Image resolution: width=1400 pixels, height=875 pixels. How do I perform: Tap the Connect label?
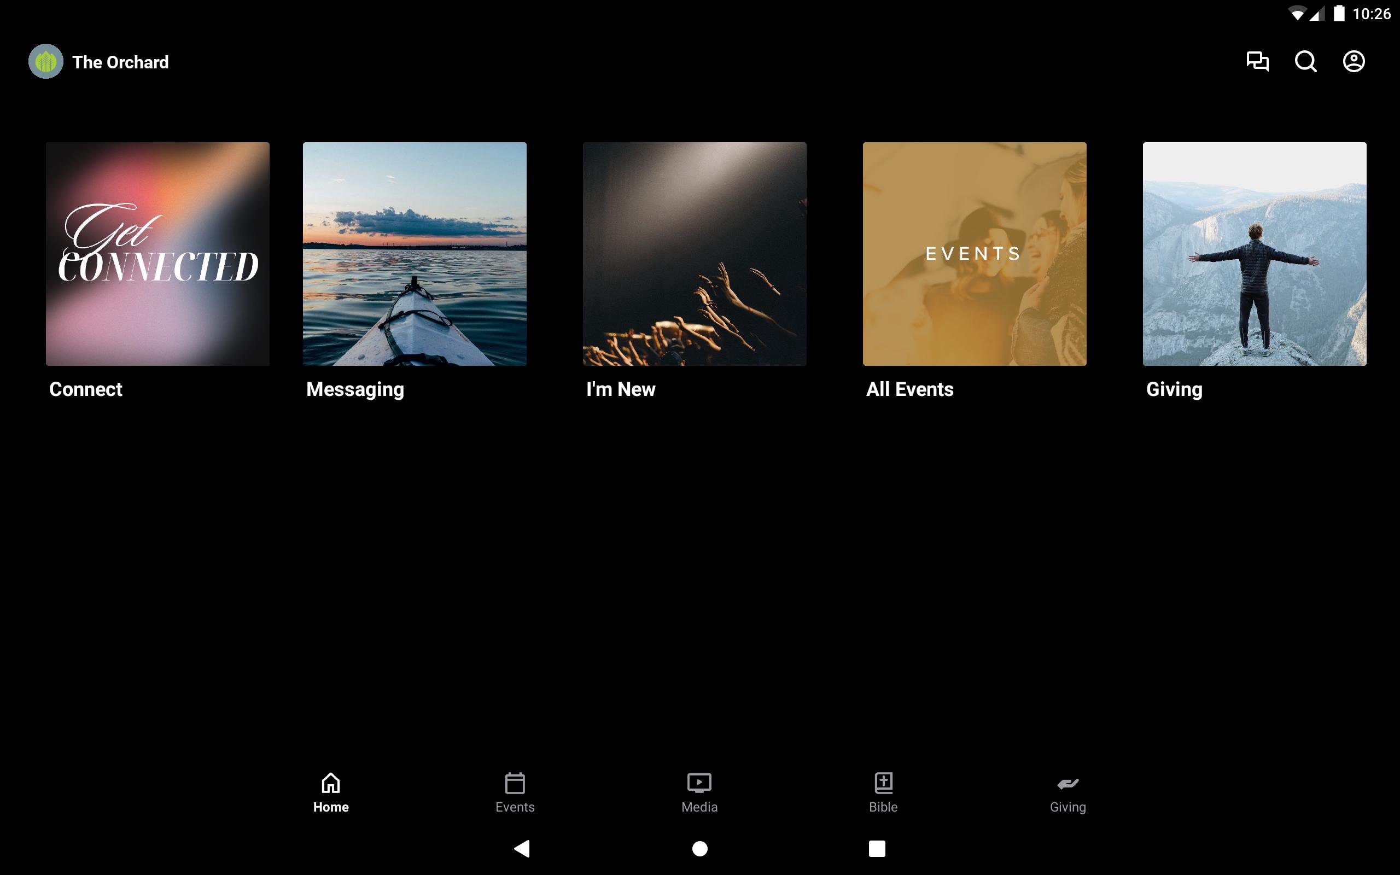coord(86,389)
